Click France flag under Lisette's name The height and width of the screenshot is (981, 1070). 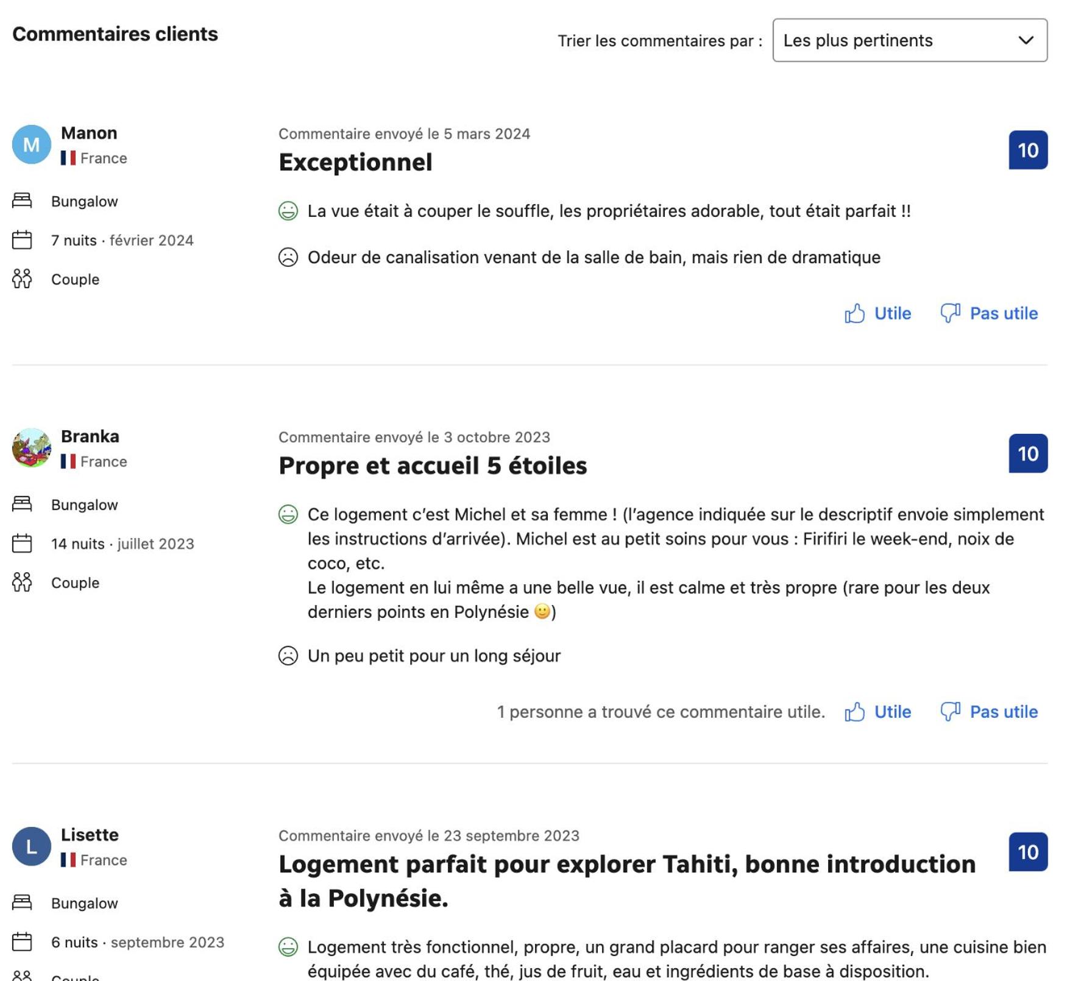[68, 860]
